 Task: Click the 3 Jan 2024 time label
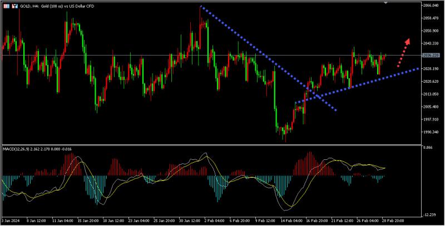click(11, 220)
